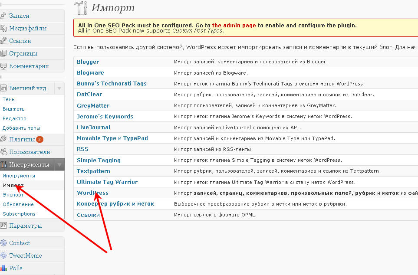The height and width of the screenshot is (275, 418).
Task: Open the Медиафайлы menu
Action: pyautogui.click(x=28, y=28)
